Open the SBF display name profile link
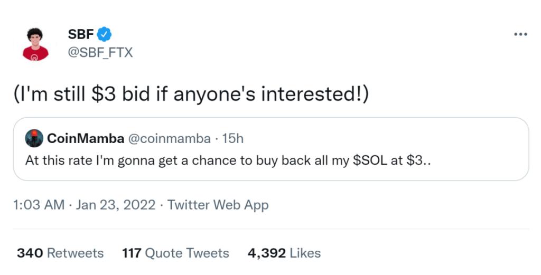Image resolution: width=541 pixels, height=275 pixels. click(81, 35)
